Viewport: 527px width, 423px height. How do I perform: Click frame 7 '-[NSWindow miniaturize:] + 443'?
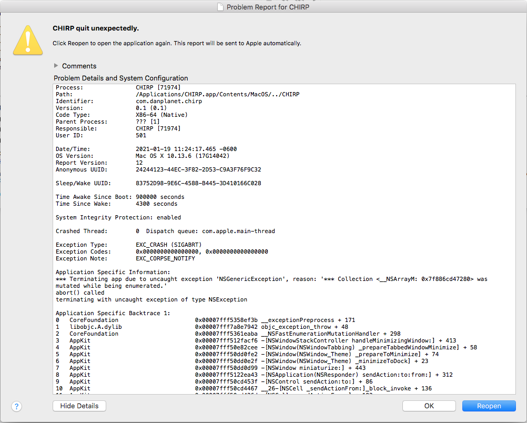pyautogui.click(x=313, y=368)
